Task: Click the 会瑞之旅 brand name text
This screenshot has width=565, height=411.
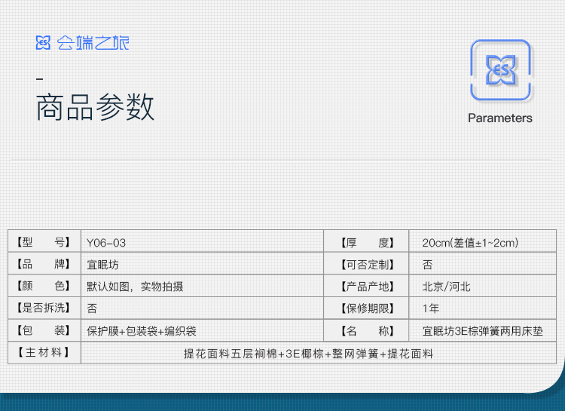Action: click(93, 43)
